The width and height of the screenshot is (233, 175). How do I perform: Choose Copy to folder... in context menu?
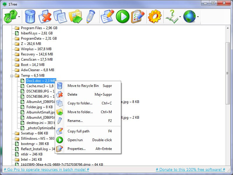(x=88, y=103)
